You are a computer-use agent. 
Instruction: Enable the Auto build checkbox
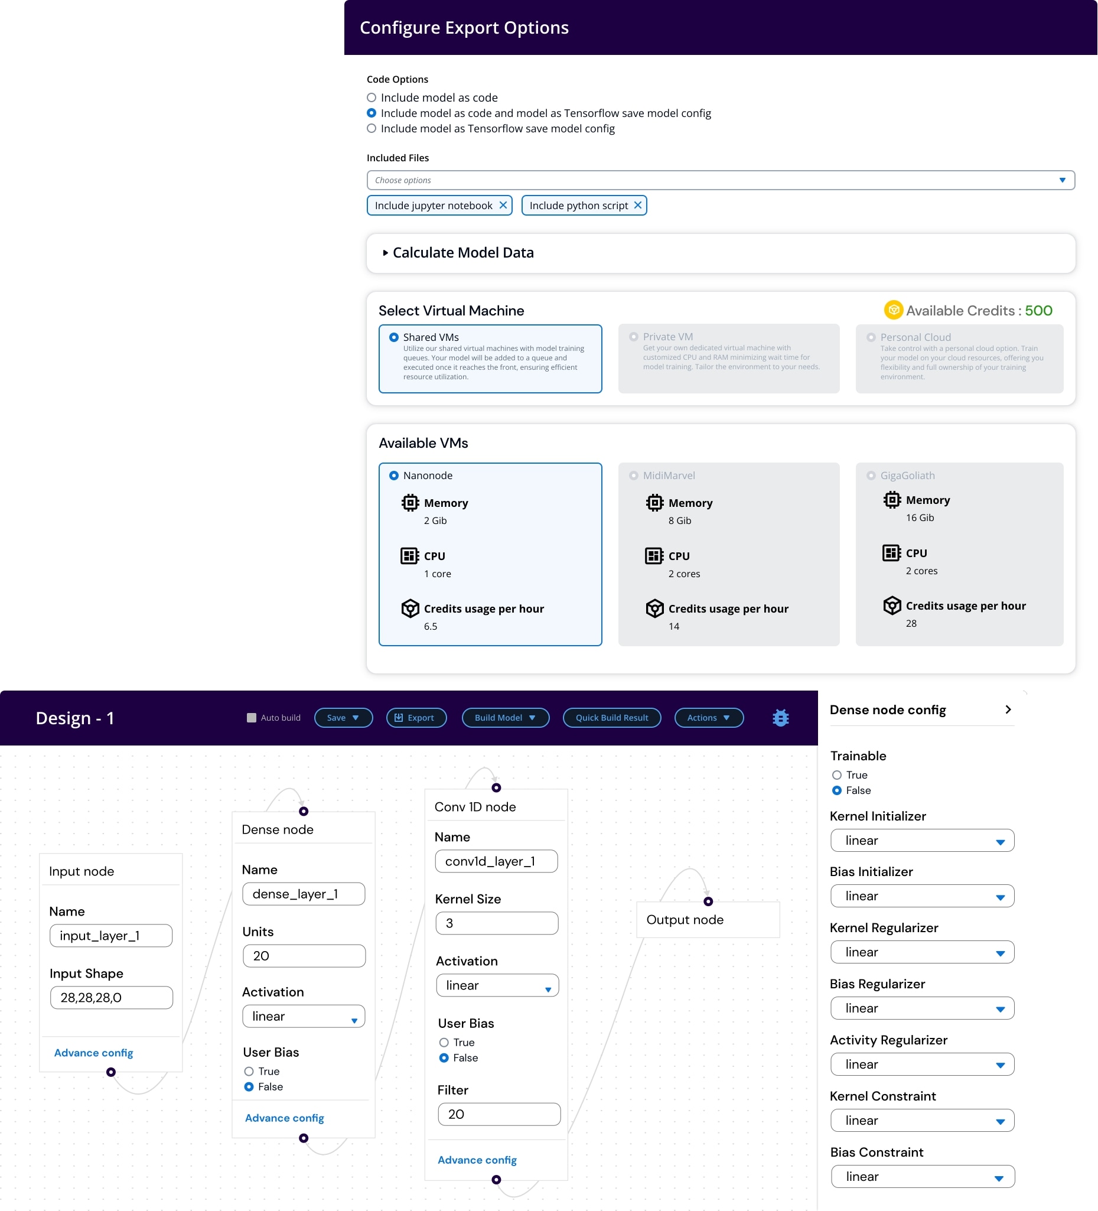[x=251, y=717]
